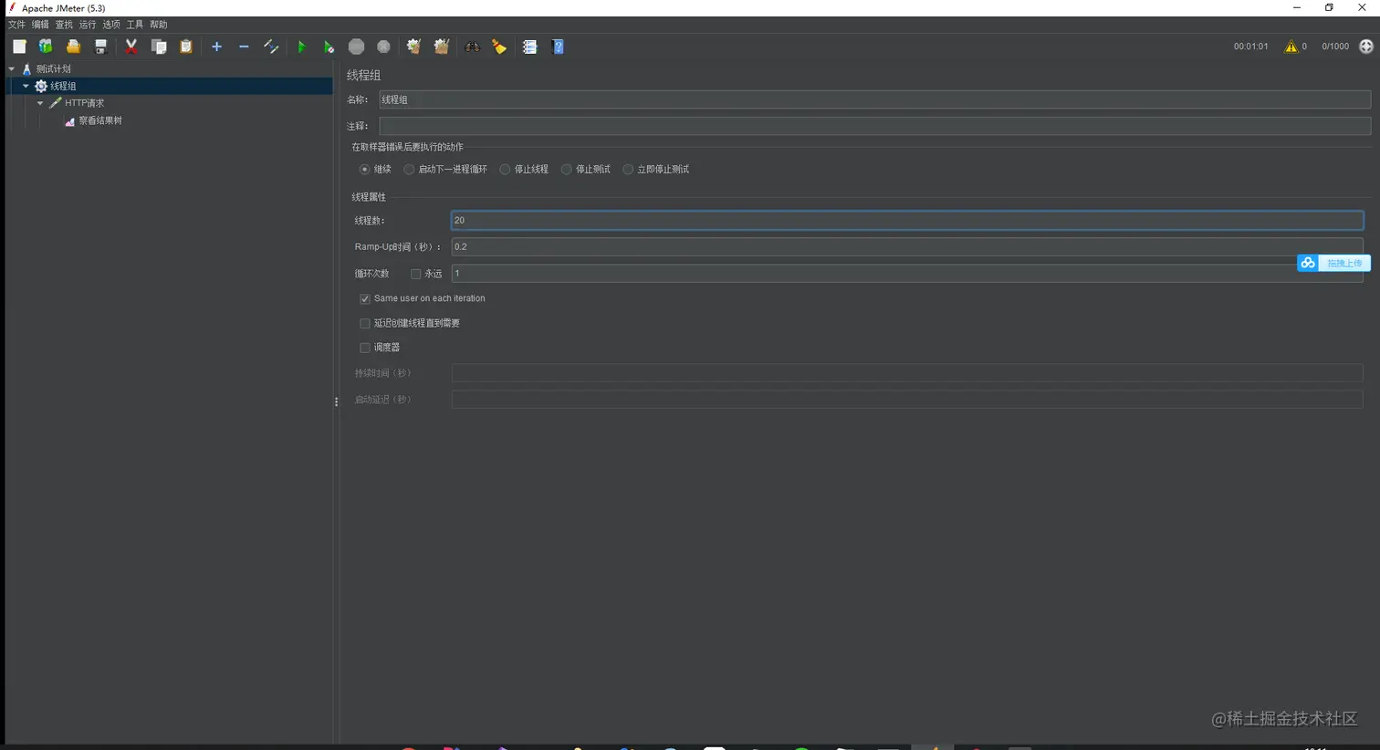
Task: Click the remote engines globe icon
Action: tap(1365, 47)
